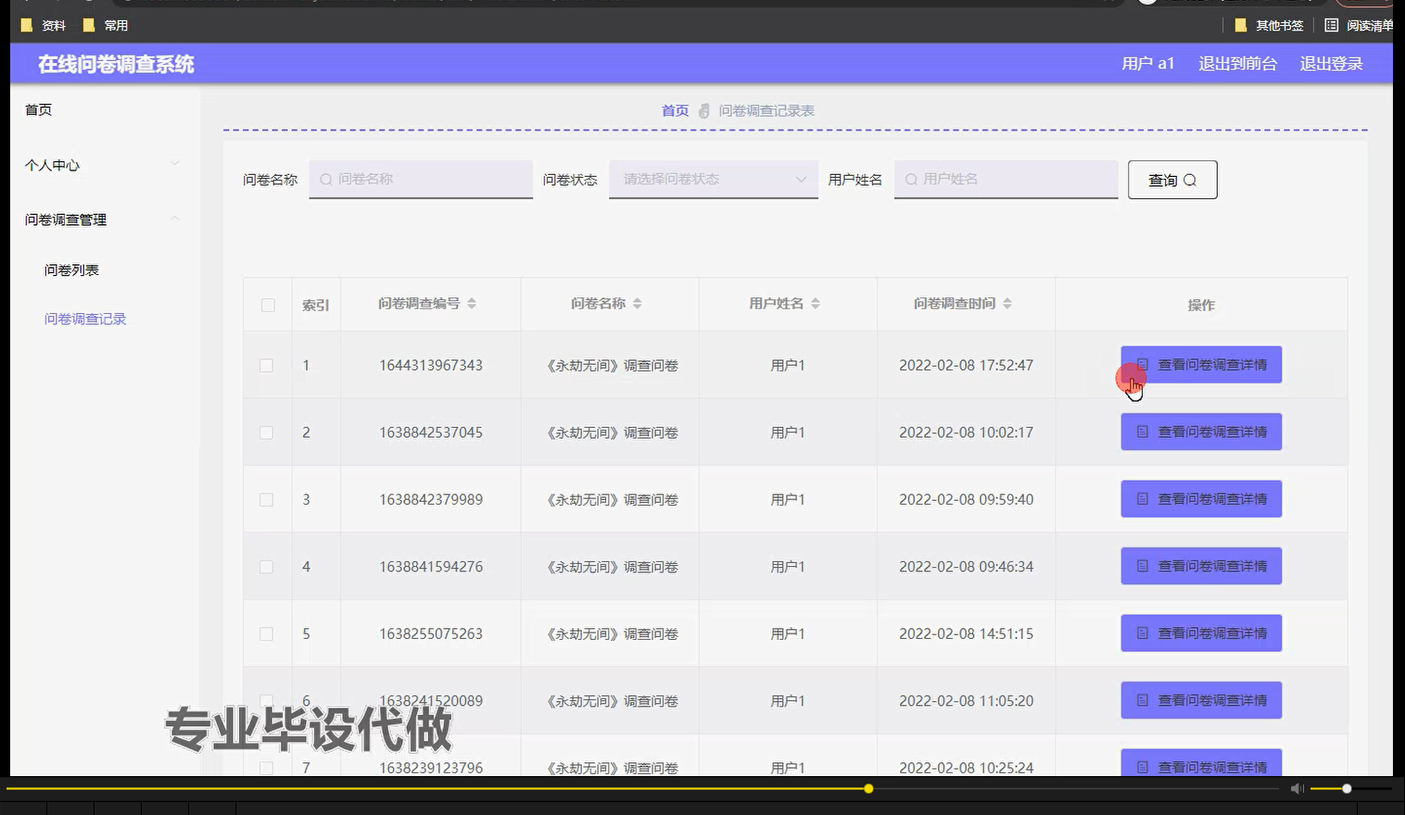Open the 问卷列表 sidebar menu item
Image resolution: width=1405 pixels, height=815 pixels.
(x=70, y=269)
